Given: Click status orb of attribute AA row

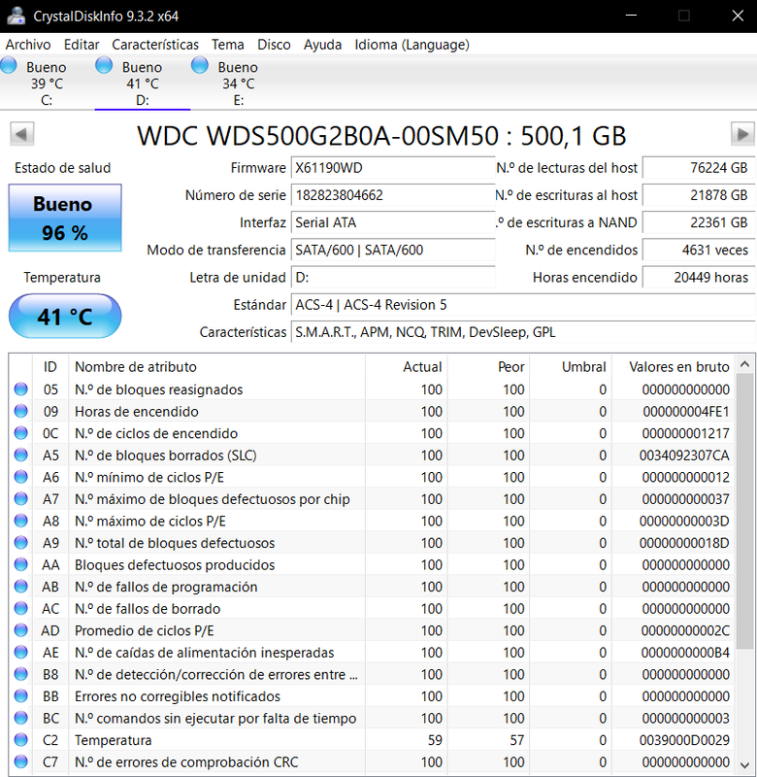Looking at the screenshot, I should (x=20, y=565).
